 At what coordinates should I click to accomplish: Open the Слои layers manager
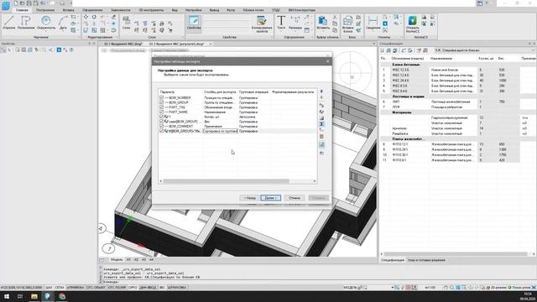(x=126, y=23)
